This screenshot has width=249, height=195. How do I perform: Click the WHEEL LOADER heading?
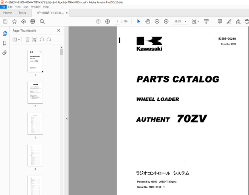click(x=158, y=99)
